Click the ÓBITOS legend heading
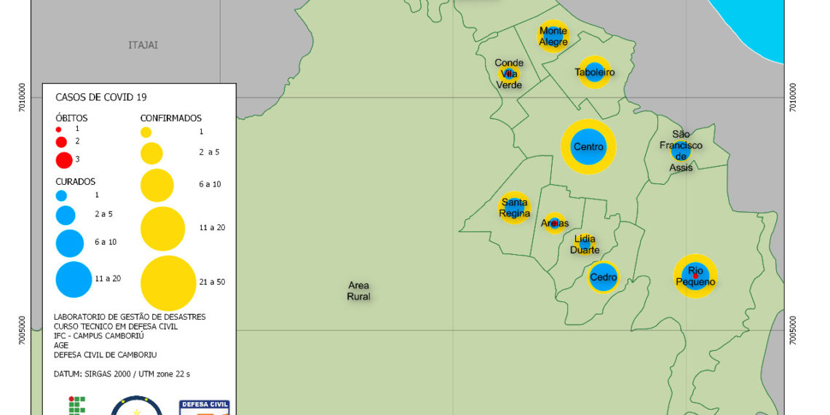 point(71,117)
